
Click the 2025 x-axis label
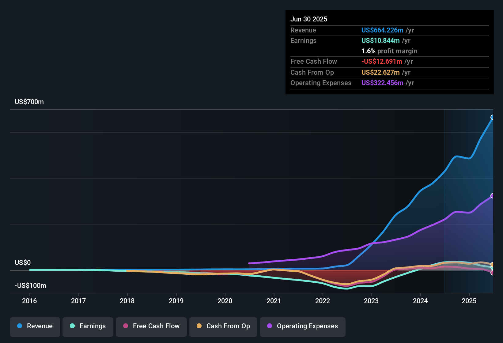pos(469,301)
